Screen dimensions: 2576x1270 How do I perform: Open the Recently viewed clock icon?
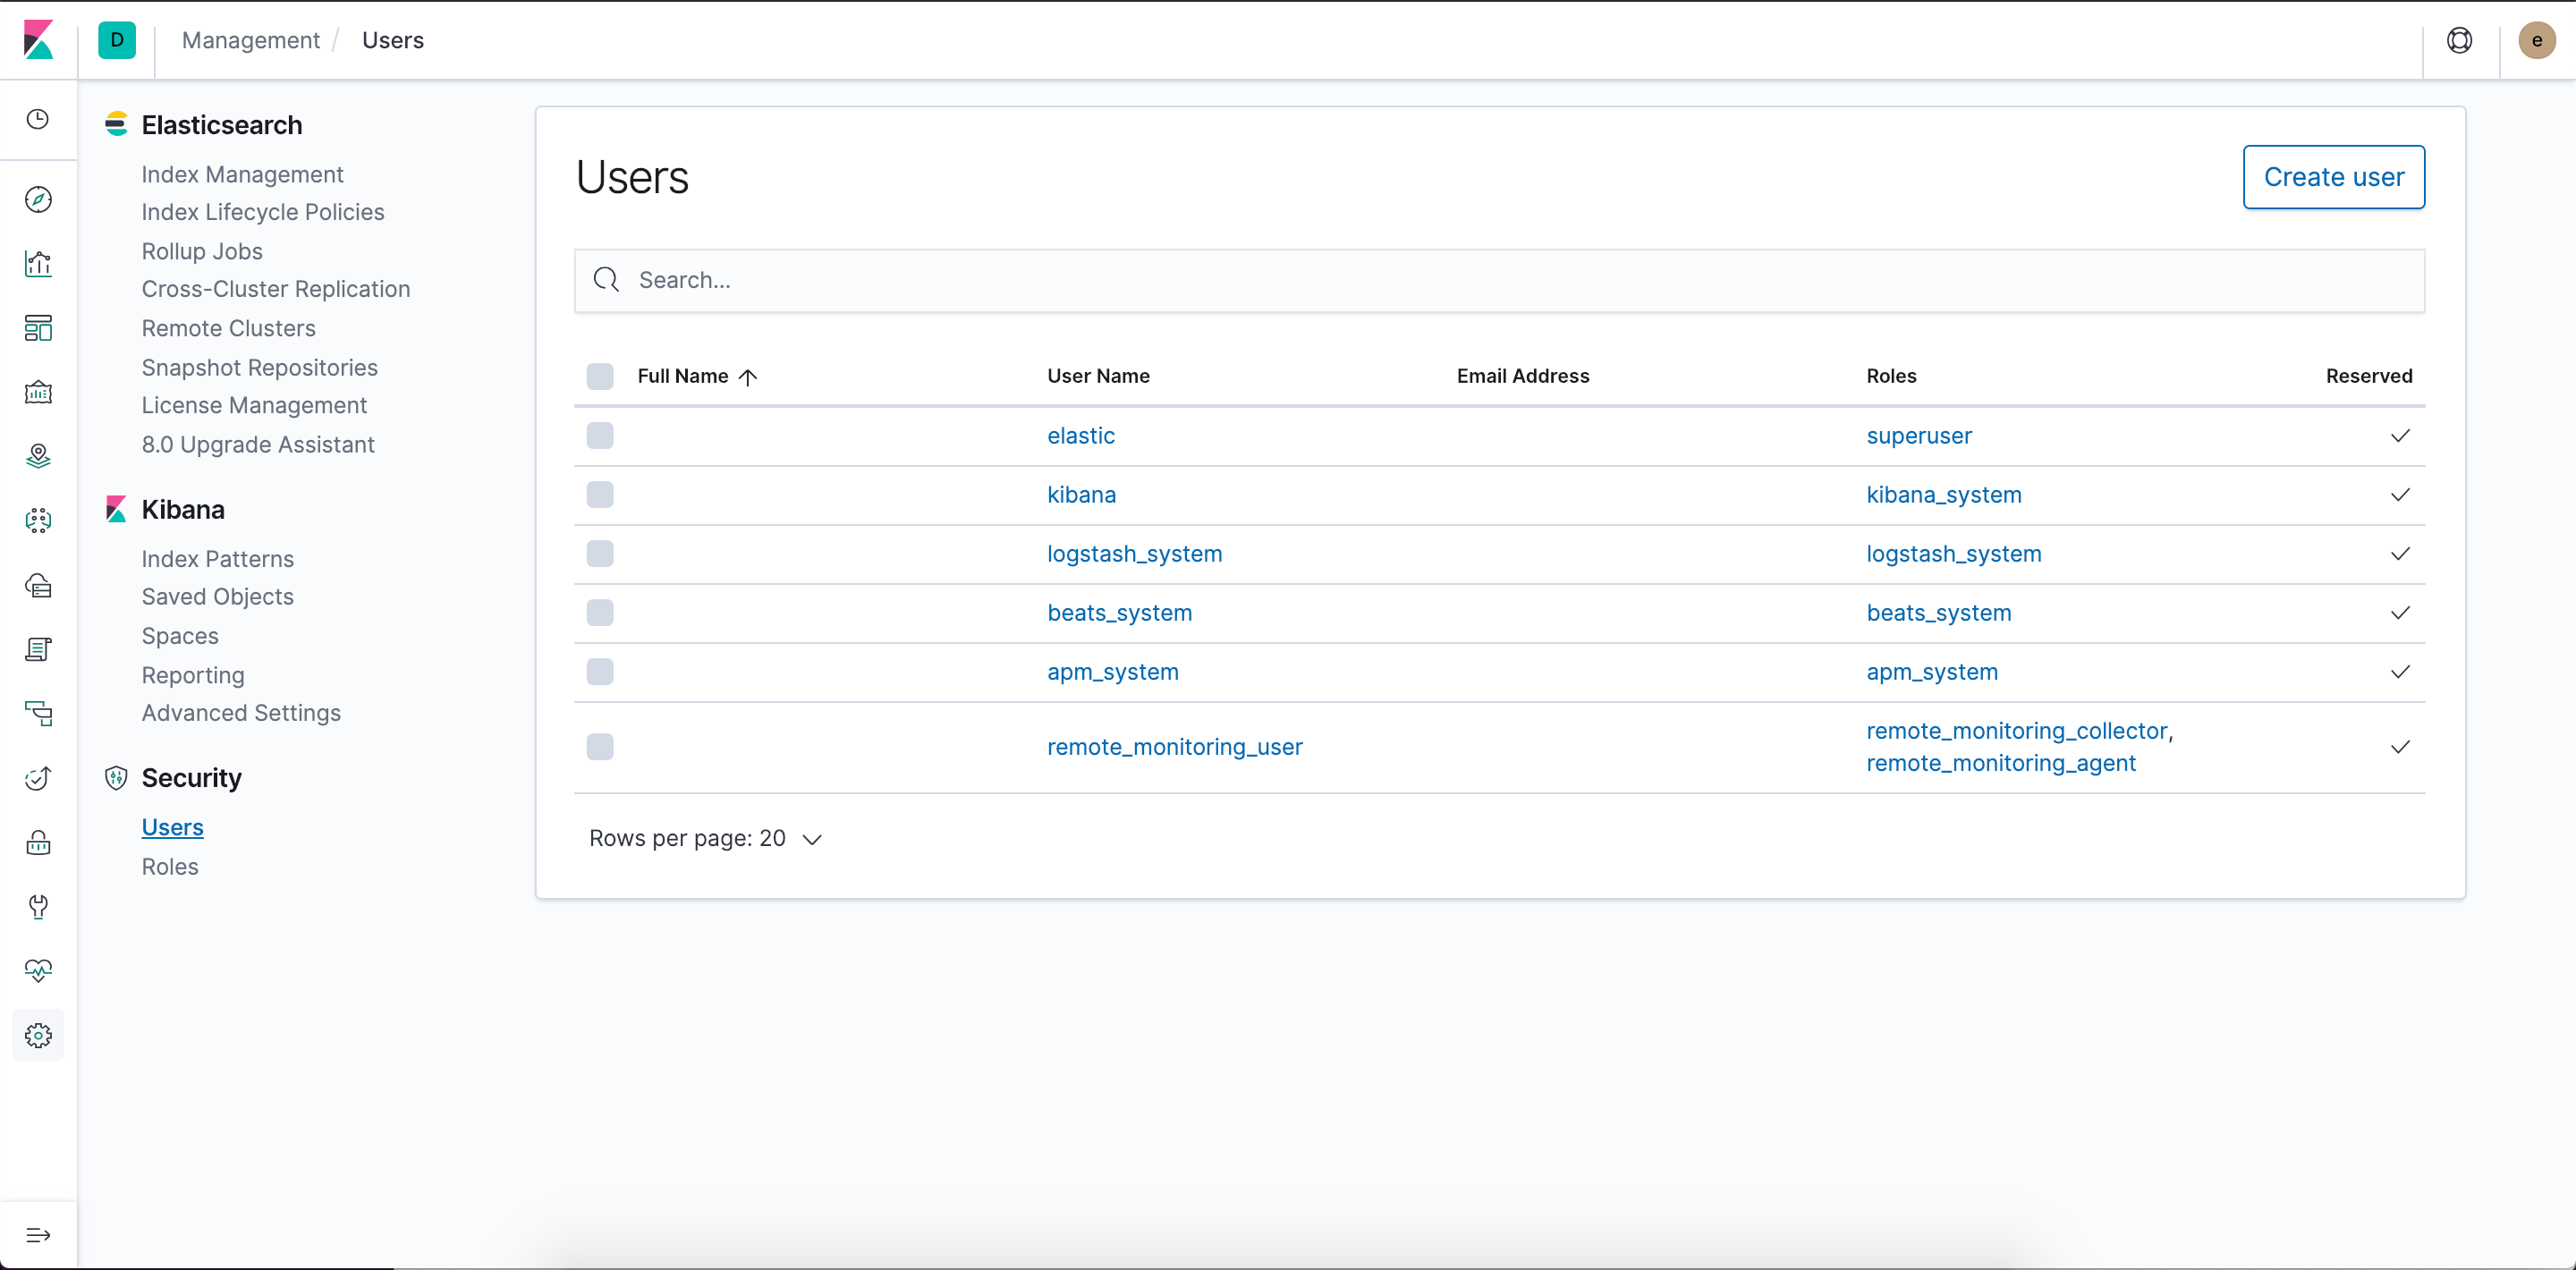[x=38, y=119]
